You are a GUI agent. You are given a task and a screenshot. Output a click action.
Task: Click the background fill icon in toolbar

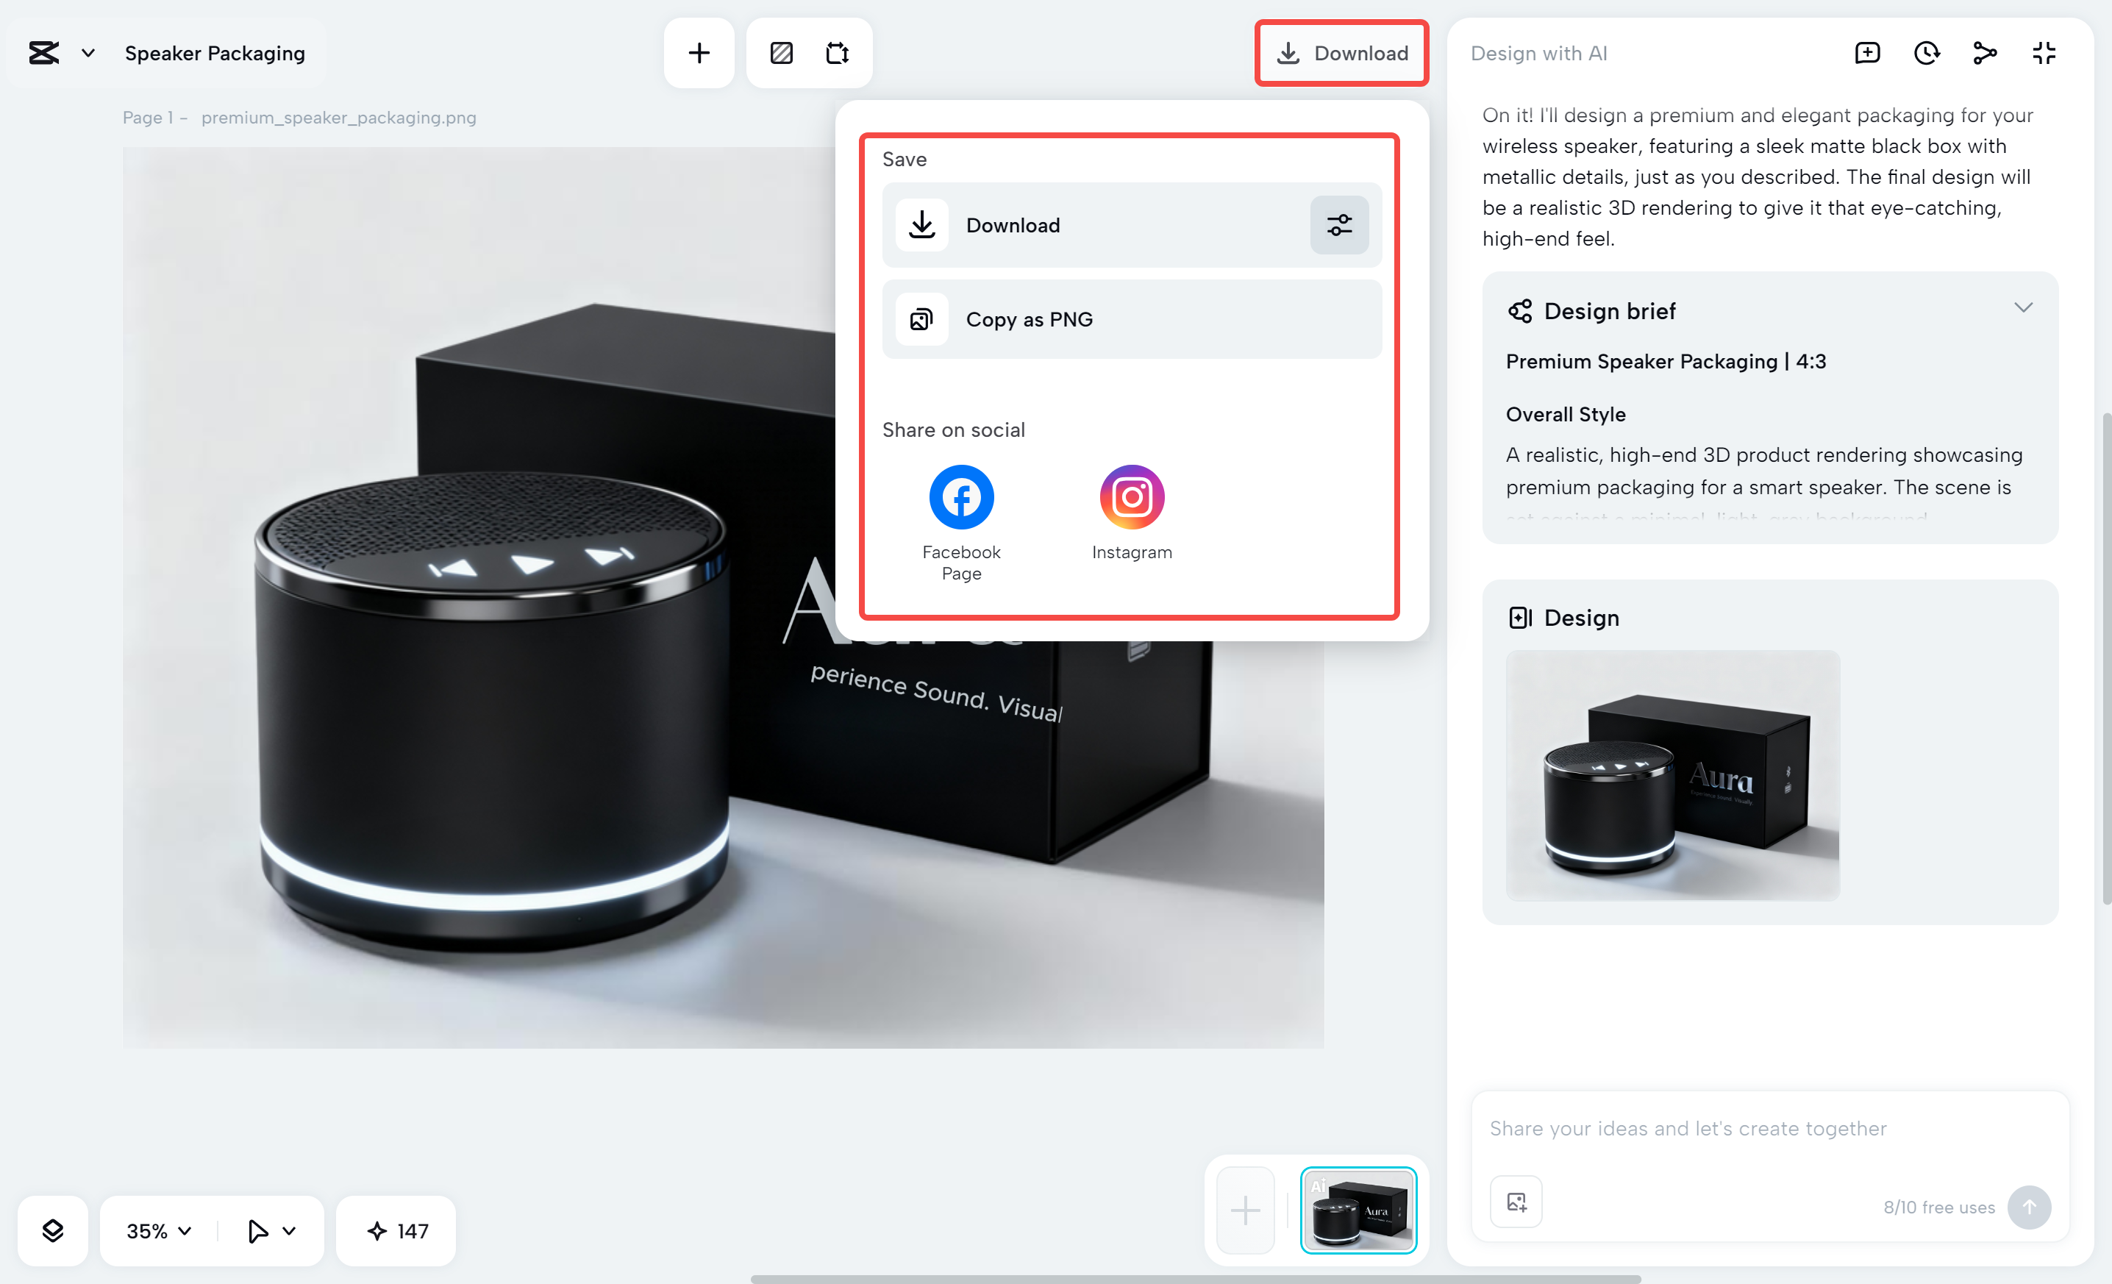(781, 52)
